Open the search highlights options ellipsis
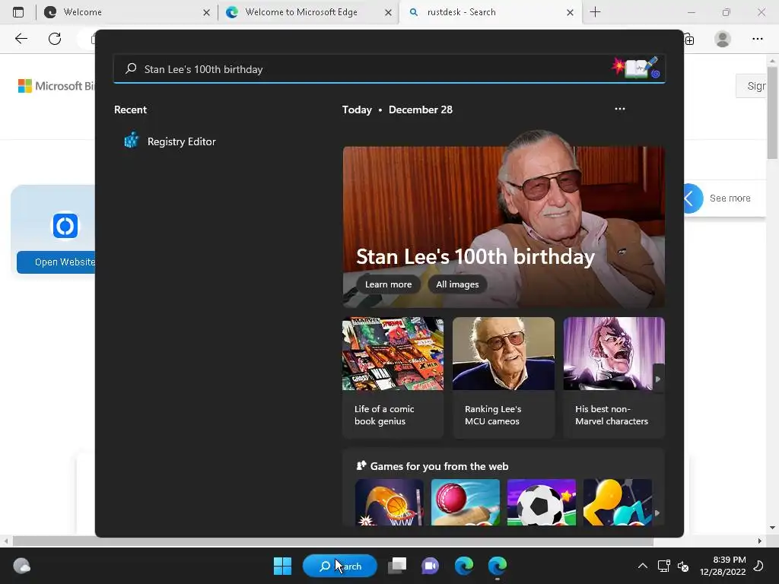 619,109
